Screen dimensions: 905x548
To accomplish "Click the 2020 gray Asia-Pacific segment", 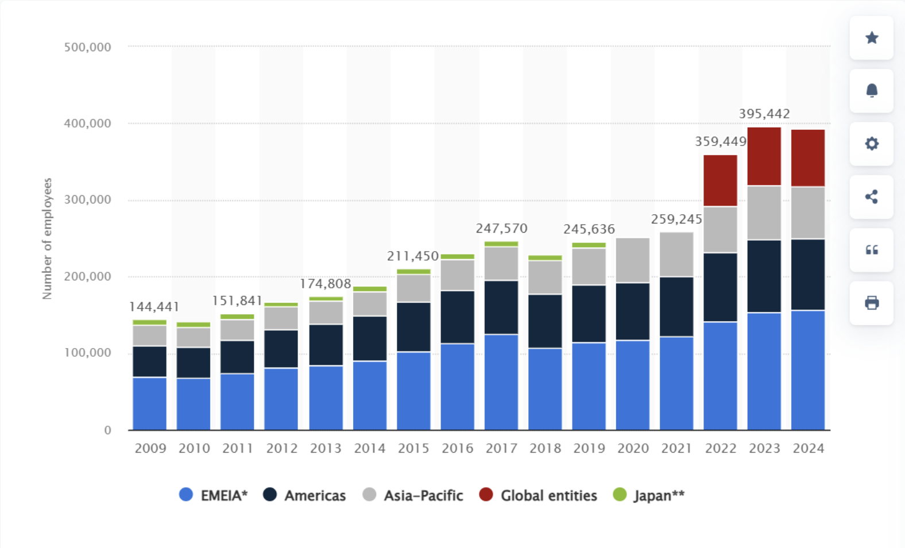I will coord(632,260).
